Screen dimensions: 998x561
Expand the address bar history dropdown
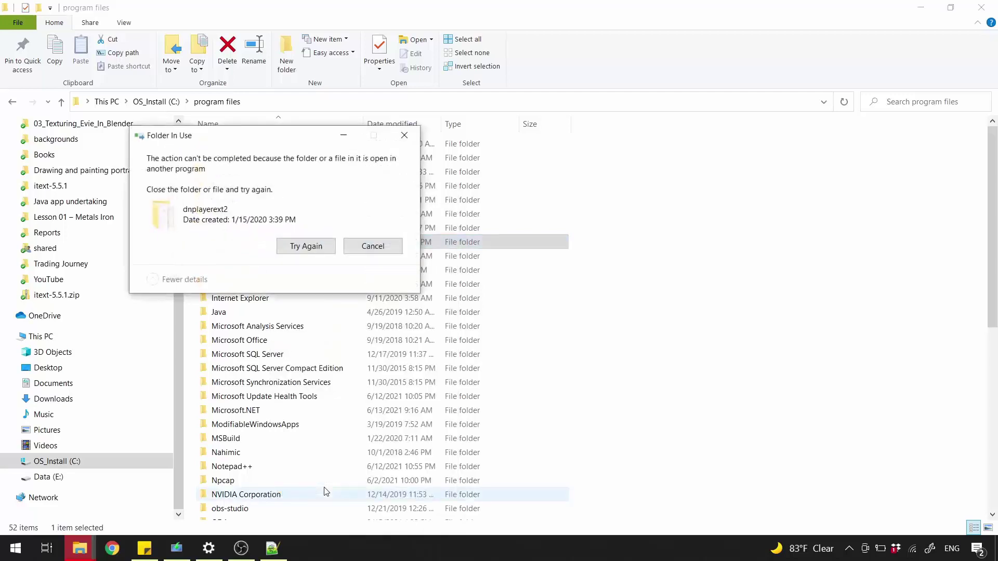(x=824, y=102)
